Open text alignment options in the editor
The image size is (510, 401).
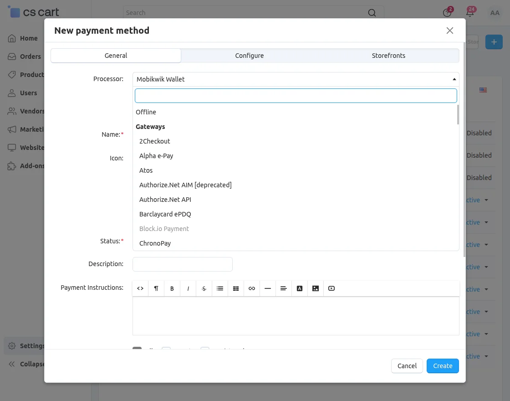(x=284, y=288)
